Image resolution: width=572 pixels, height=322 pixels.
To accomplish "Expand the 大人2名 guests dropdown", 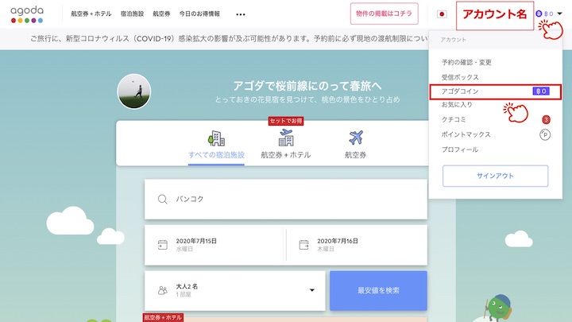I will click(234, 290).
